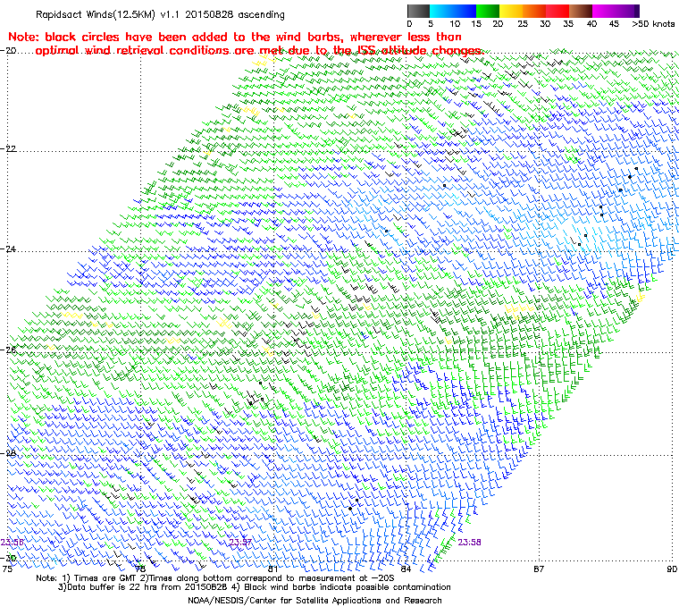Viewport: 679px width, 615px height.
Task: Click the '75' longitude axis label
Action: coord(7,569)
